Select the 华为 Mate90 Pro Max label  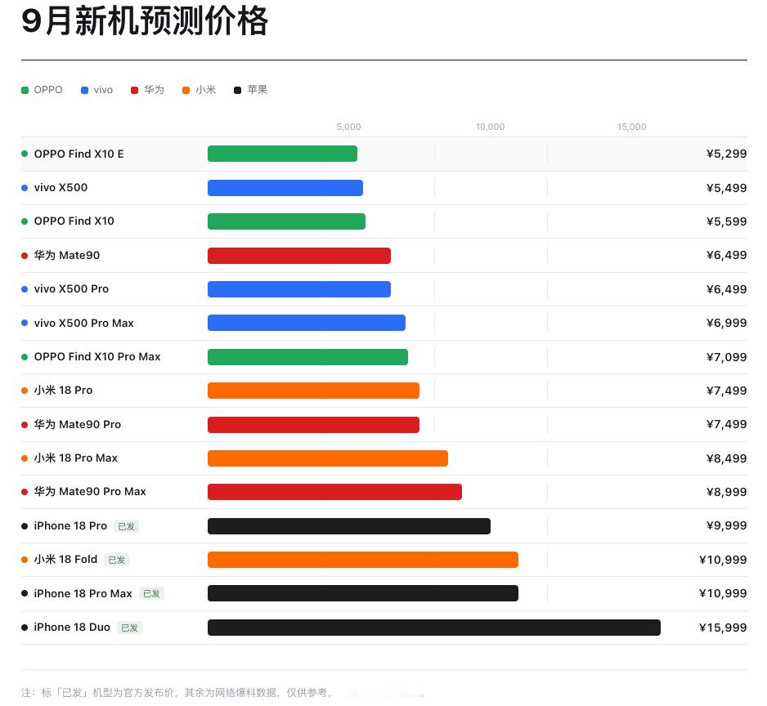pyautogui.click(x=90, y=492)
